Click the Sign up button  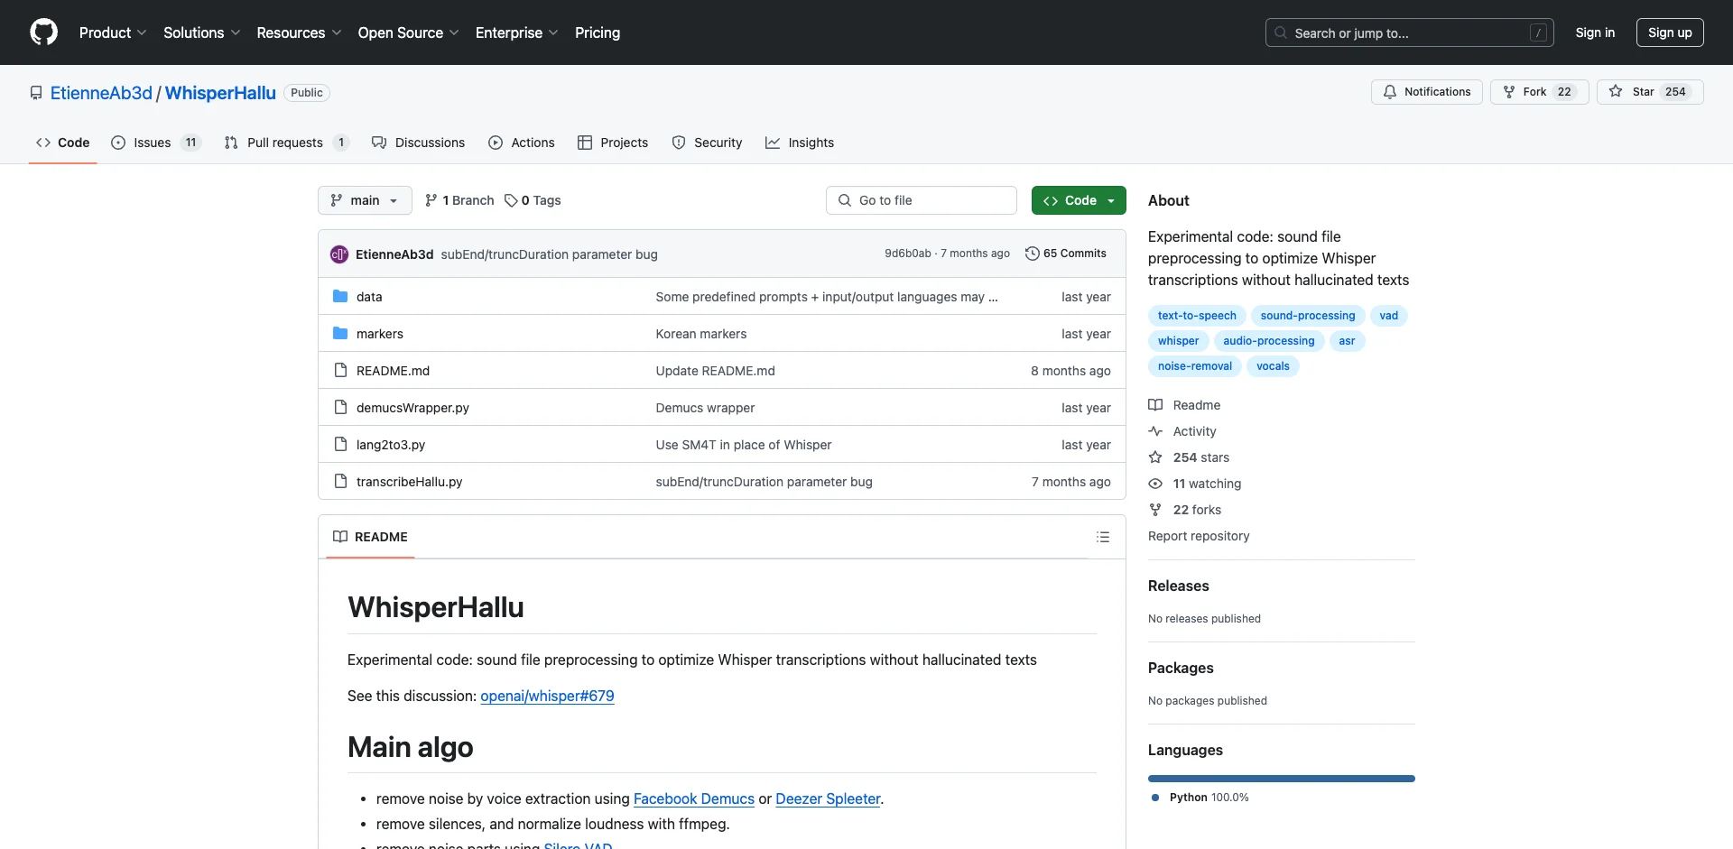(1670, 32)
